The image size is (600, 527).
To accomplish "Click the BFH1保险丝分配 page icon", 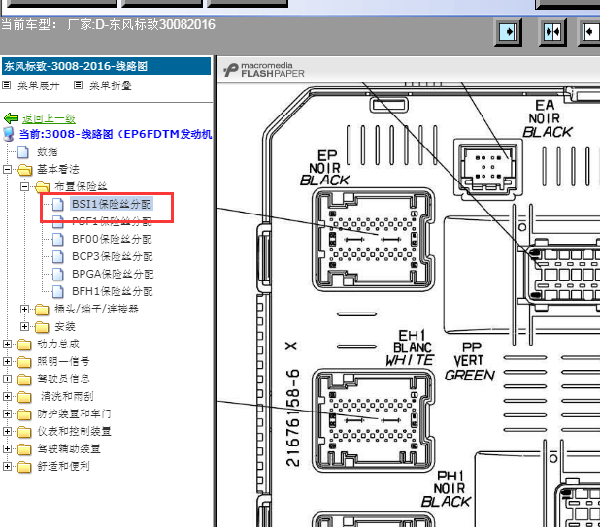I will (x=58, y=292).
